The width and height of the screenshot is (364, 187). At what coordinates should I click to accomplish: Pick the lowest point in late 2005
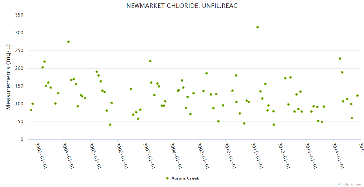(x=110, y=125)
